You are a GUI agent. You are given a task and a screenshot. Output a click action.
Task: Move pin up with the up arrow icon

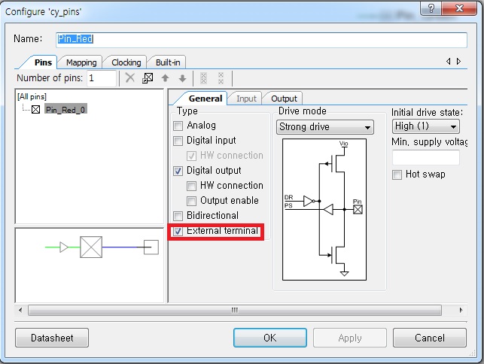tap(165, 78)
